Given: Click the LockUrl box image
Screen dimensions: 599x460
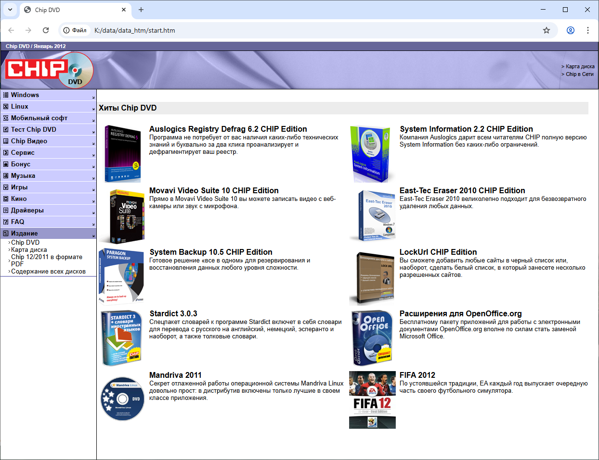Looking at the screenshot, I should pos(372,278).
